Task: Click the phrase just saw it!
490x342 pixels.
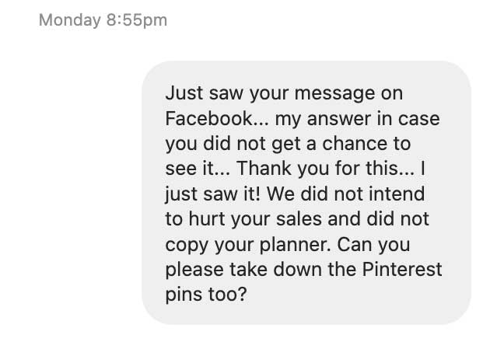Action: point(212,194)
